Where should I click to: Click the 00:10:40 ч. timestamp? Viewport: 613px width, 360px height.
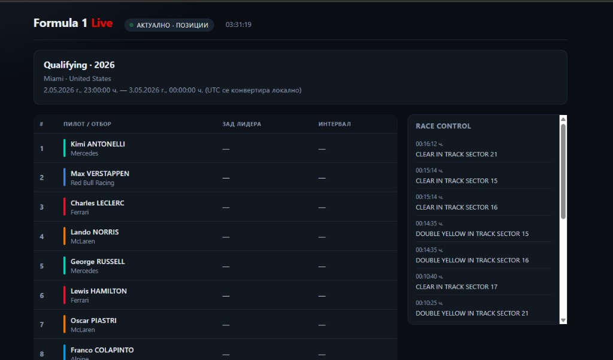(x=429, y=276)
